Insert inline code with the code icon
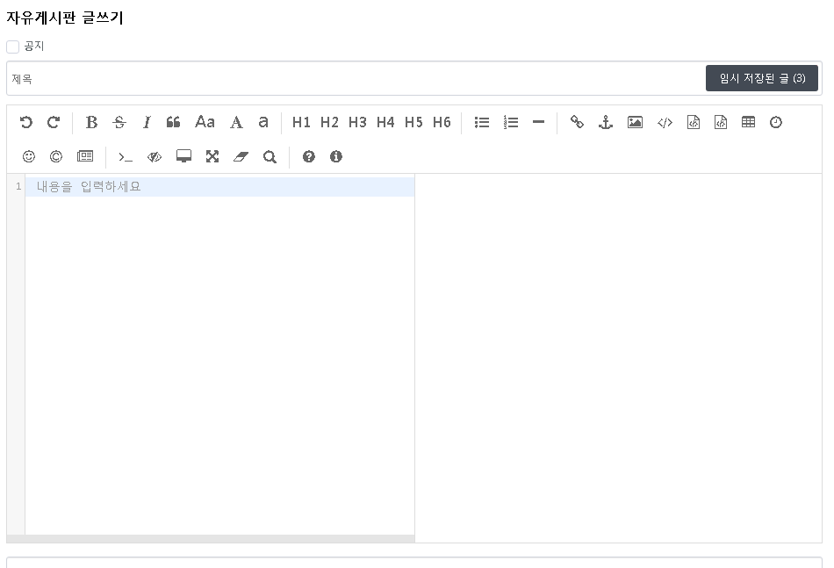This screenshot has width=834, height=568. point(665,123)
